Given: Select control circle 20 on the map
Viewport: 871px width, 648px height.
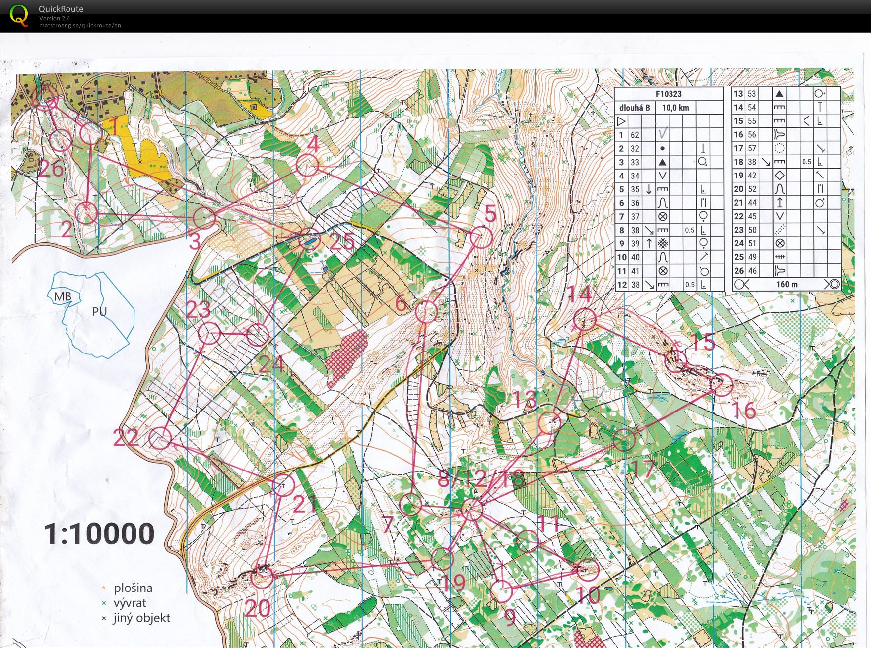Looking at the screenshot, I should point(262,578).
